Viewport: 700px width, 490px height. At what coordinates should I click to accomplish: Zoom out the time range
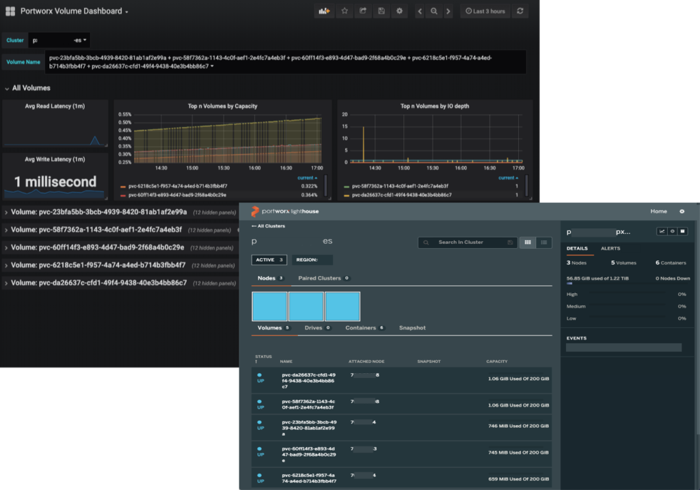(x=433, y=12)
